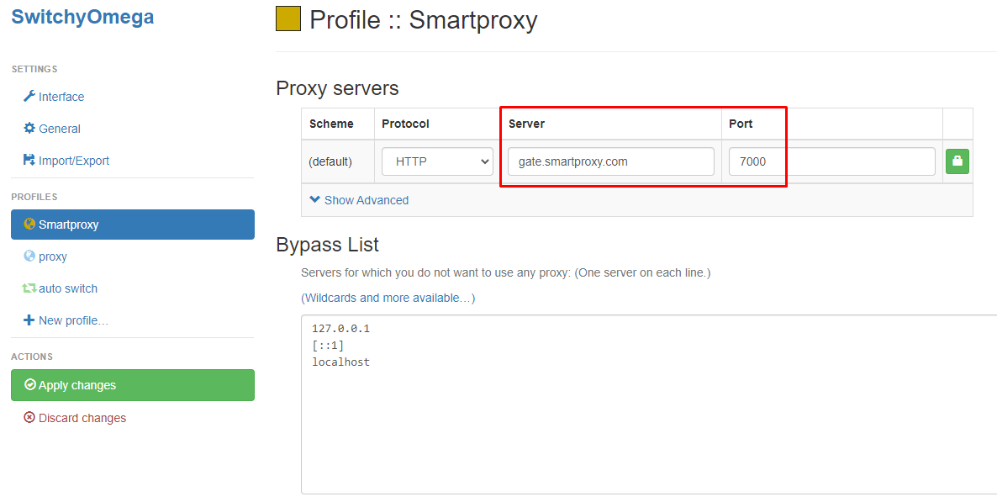
Task: Click the Server field gate.smartproxy.com
Action: (x=611, y=161)
